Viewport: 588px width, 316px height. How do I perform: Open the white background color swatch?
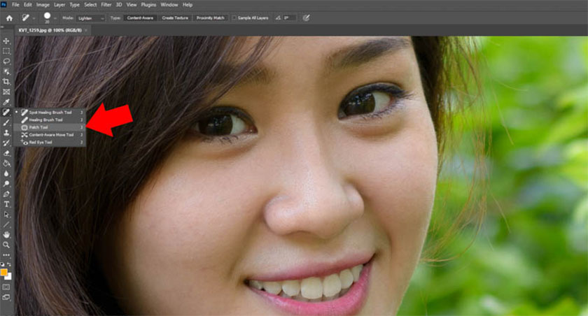pyautogui.click(x=9, y=277)
